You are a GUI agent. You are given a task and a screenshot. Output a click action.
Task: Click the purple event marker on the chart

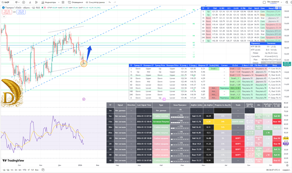click(84, 99)
